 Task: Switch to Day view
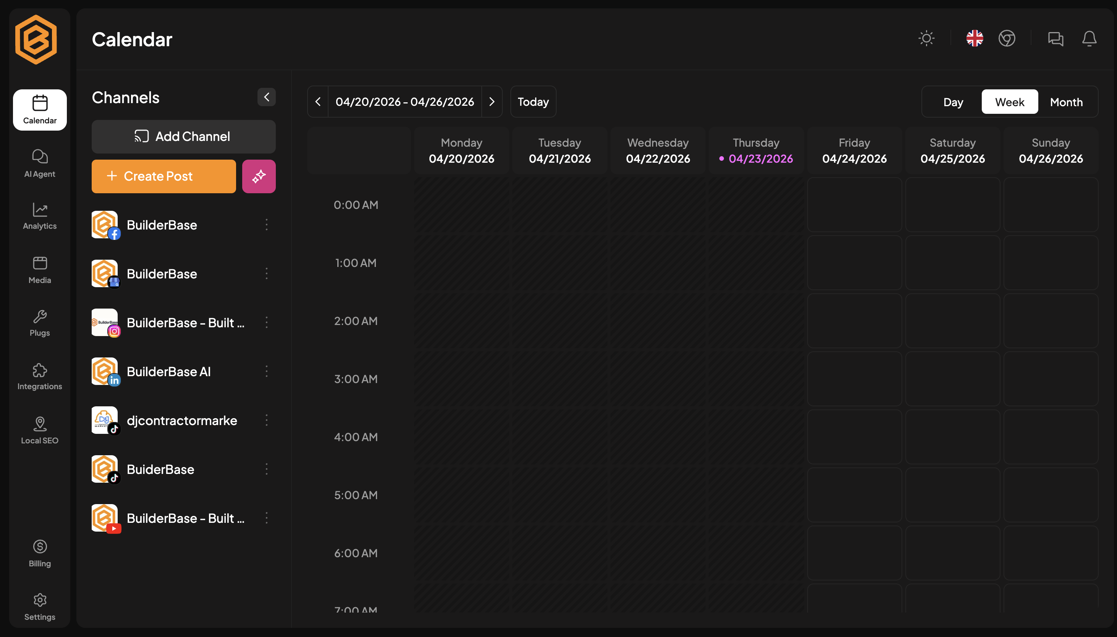pyautogui.click(x=953, y=102)
